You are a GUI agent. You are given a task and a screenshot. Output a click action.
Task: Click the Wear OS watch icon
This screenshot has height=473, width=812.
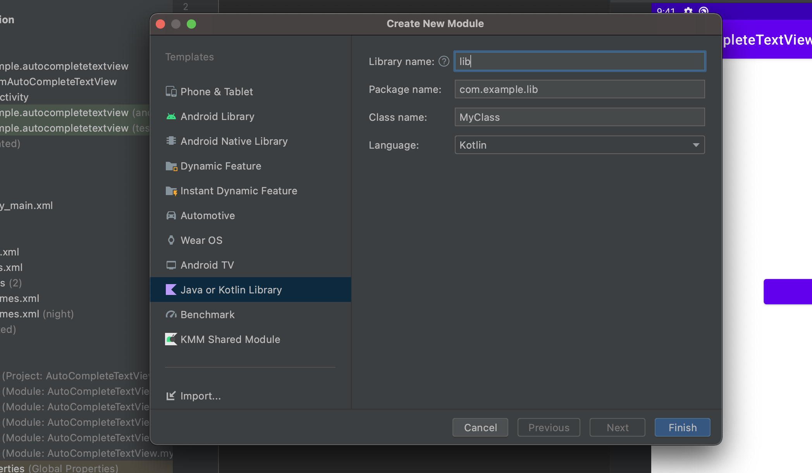[171, 240]
